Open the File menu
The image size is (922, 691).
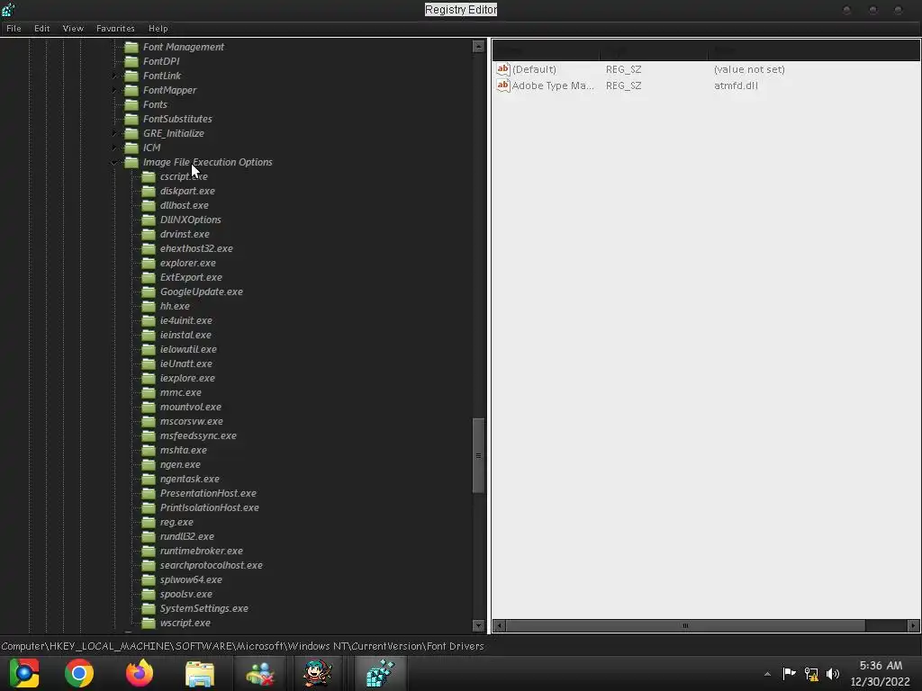[14, 28]
